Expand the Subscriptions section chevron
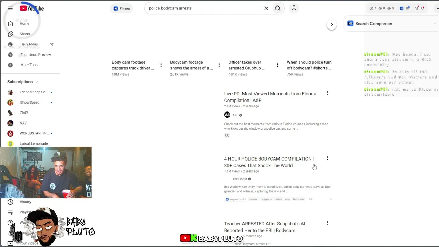This screenshot has width=439, height=247. click(37, 82)
